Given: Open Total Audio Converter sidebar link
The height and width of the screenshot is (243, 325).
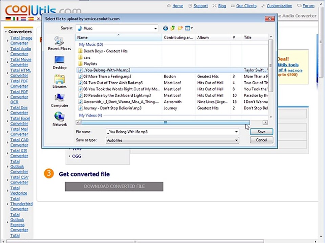Looking at the screenshot, I should click(21, 51).
